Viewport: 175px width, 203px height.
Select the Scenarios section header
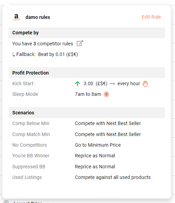pyautogui.click(x=87, y=113)
